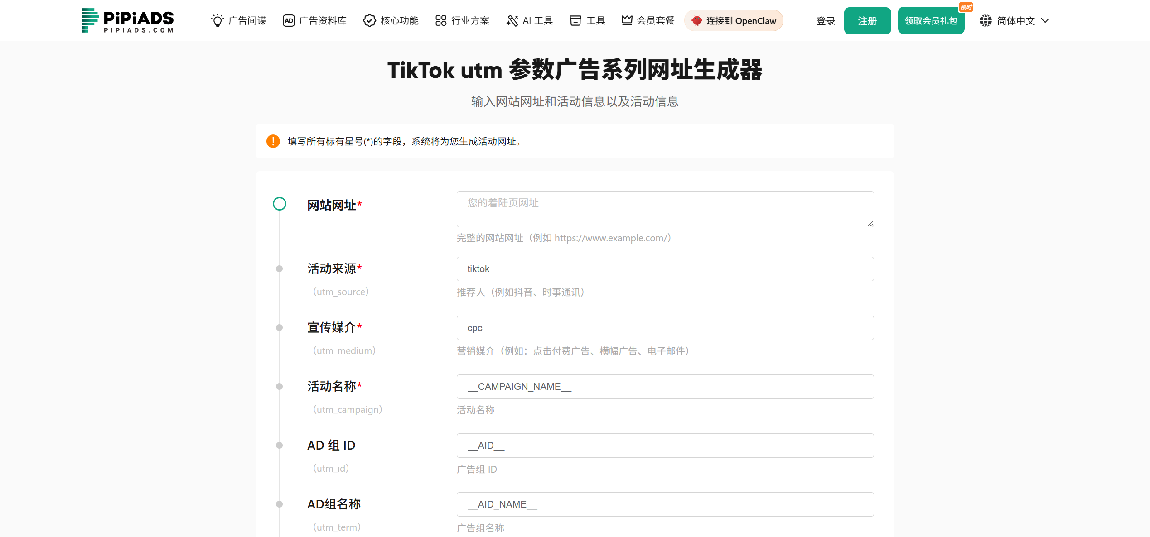
Task: Click the 登录 link
Action: pyautogui.click(x=826, y=21)
